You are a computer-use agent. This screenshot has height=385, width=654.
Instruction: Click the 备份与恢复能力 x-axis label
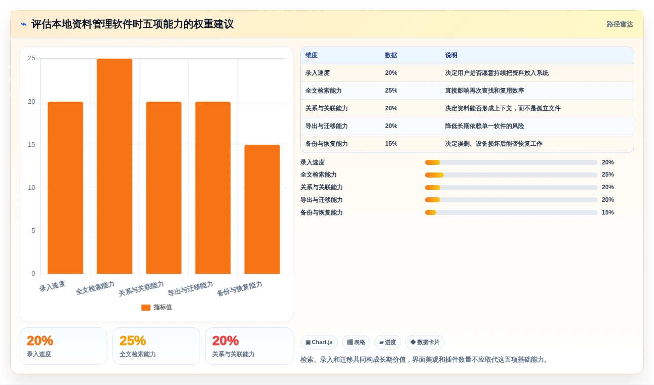240,288
